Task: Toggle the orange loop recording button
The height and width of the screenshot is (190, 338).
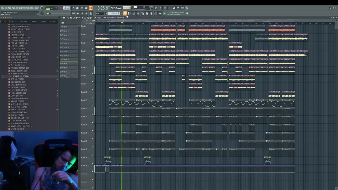Action: (x=91, y=8)
